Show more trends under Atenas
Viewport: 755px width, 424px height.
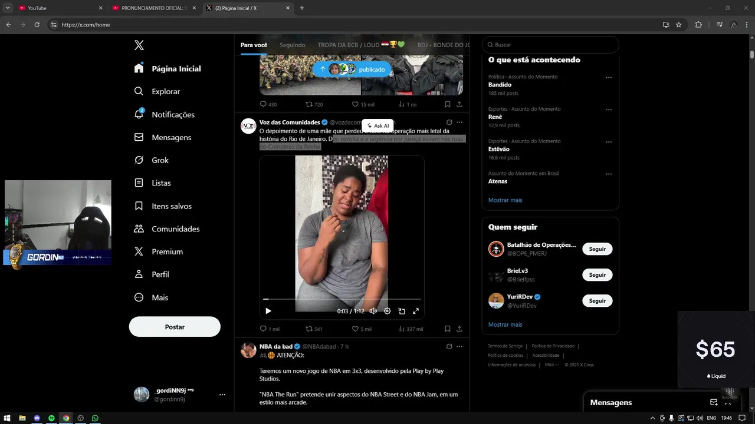(505, 200)
